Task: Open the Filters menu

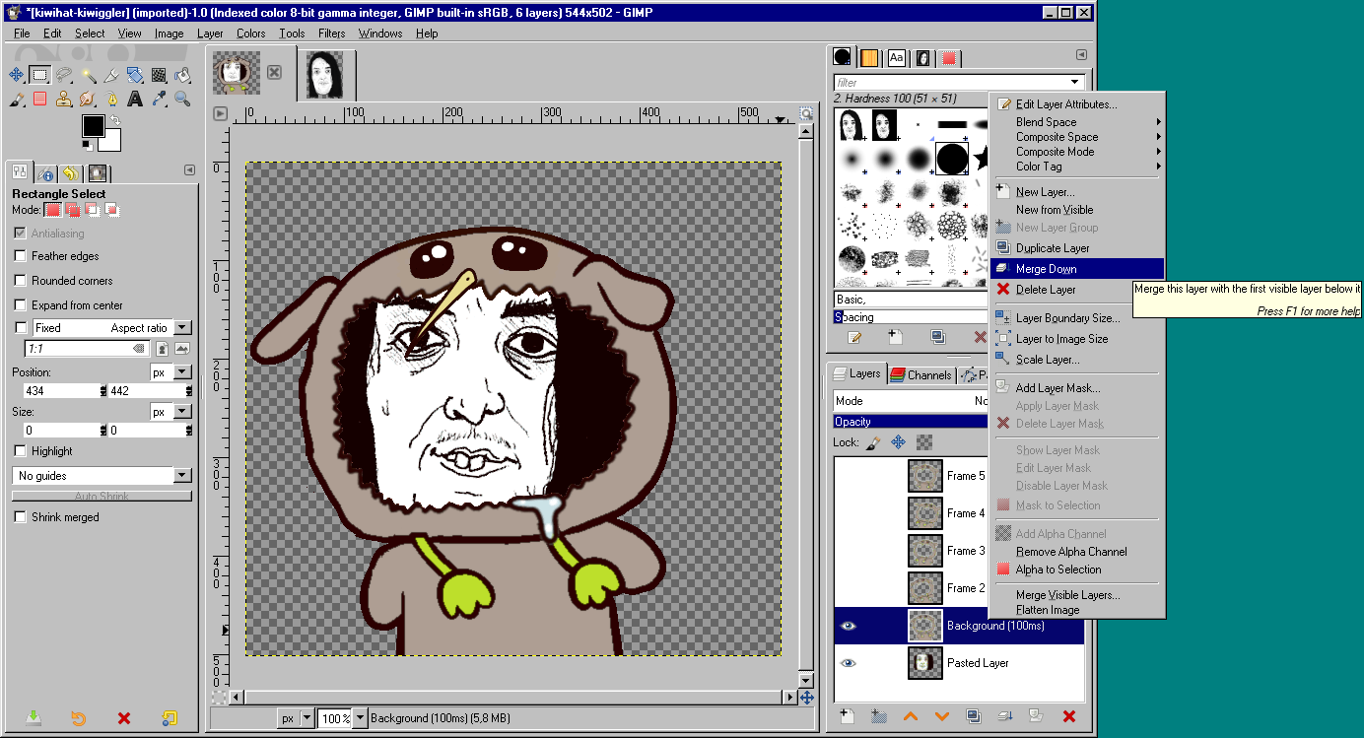Action: tap(332, 34)
